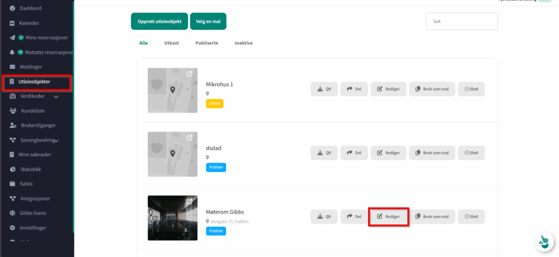Click the Velg en mal button
This screenshot has width=559, height=257.
click(208, 21)
